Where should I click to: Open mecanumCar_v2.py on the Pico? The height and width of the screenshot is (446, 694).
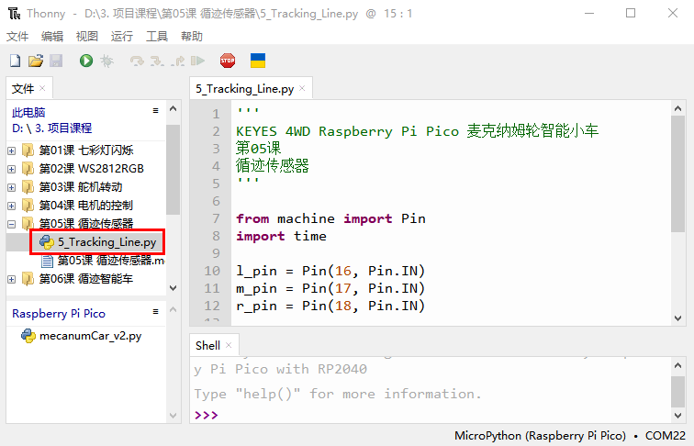pos(90,336)
